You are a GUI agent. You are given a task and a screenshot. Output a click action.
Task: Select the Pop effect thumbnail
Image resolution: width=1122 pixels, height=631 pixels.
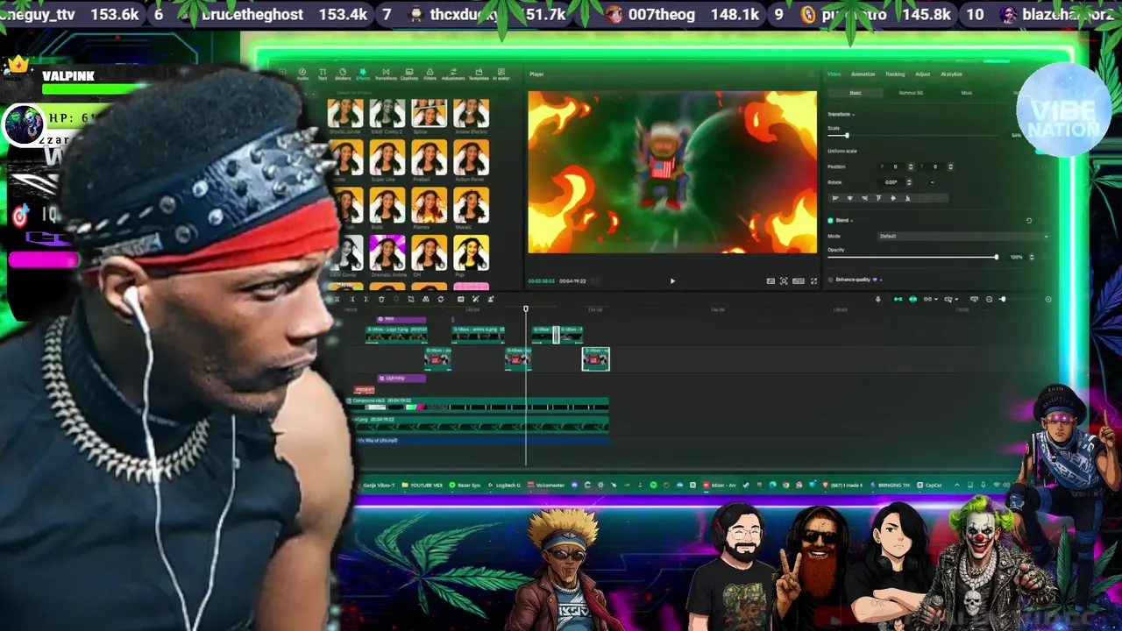(471, 252)
